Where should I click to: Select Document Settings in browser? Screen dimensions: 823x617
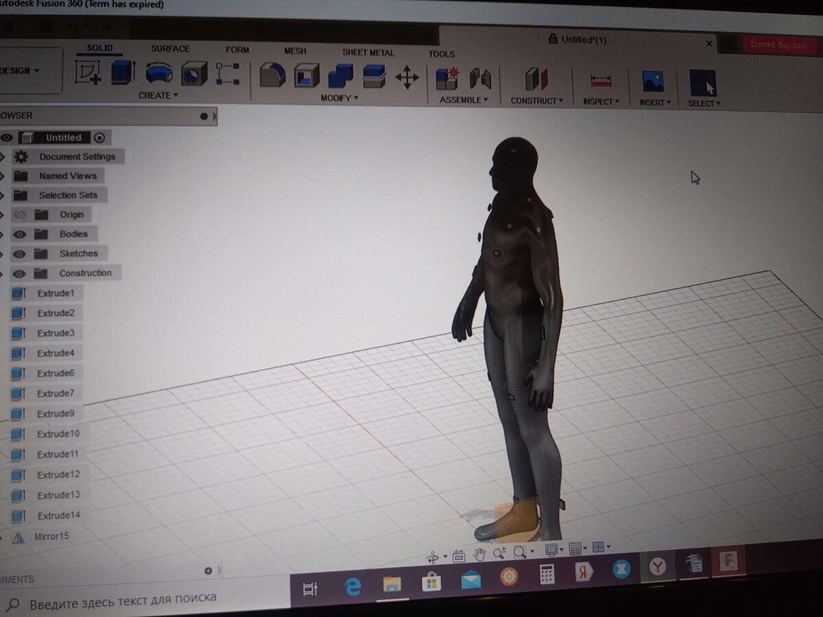click(77, 157)
